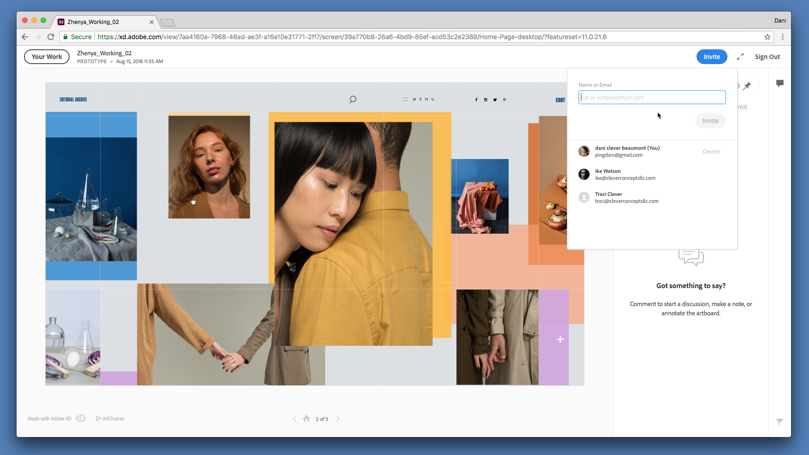Viewport: 809px width, 455px height.
Task: Click the blue Invite button in header
Action: click(711, 57)
